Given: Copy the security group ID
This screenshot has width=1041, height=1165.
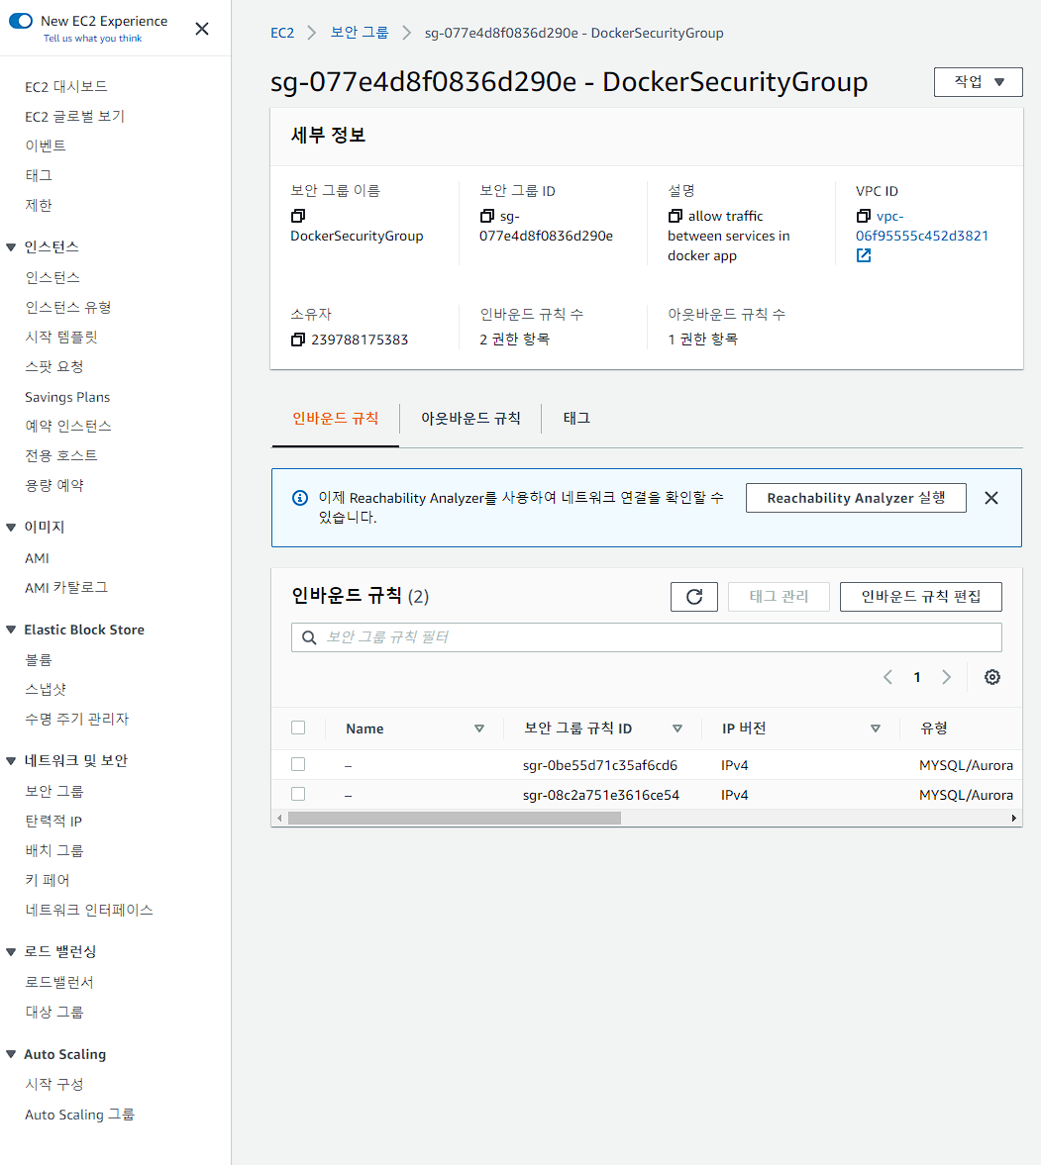Looking at the screenshot, I should [x=487, y=216].
